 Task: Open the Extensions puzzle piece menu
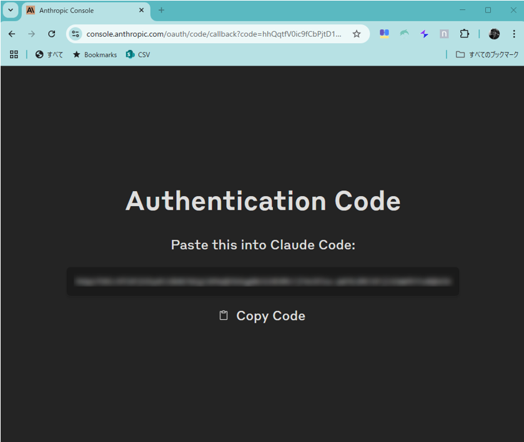(x=464, y=34)
